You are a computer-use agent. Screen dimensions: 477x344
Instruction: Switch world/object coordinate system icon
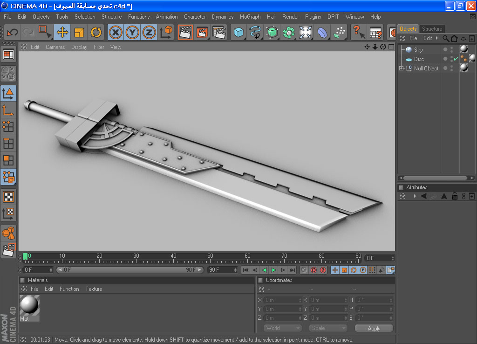point(166,32)
